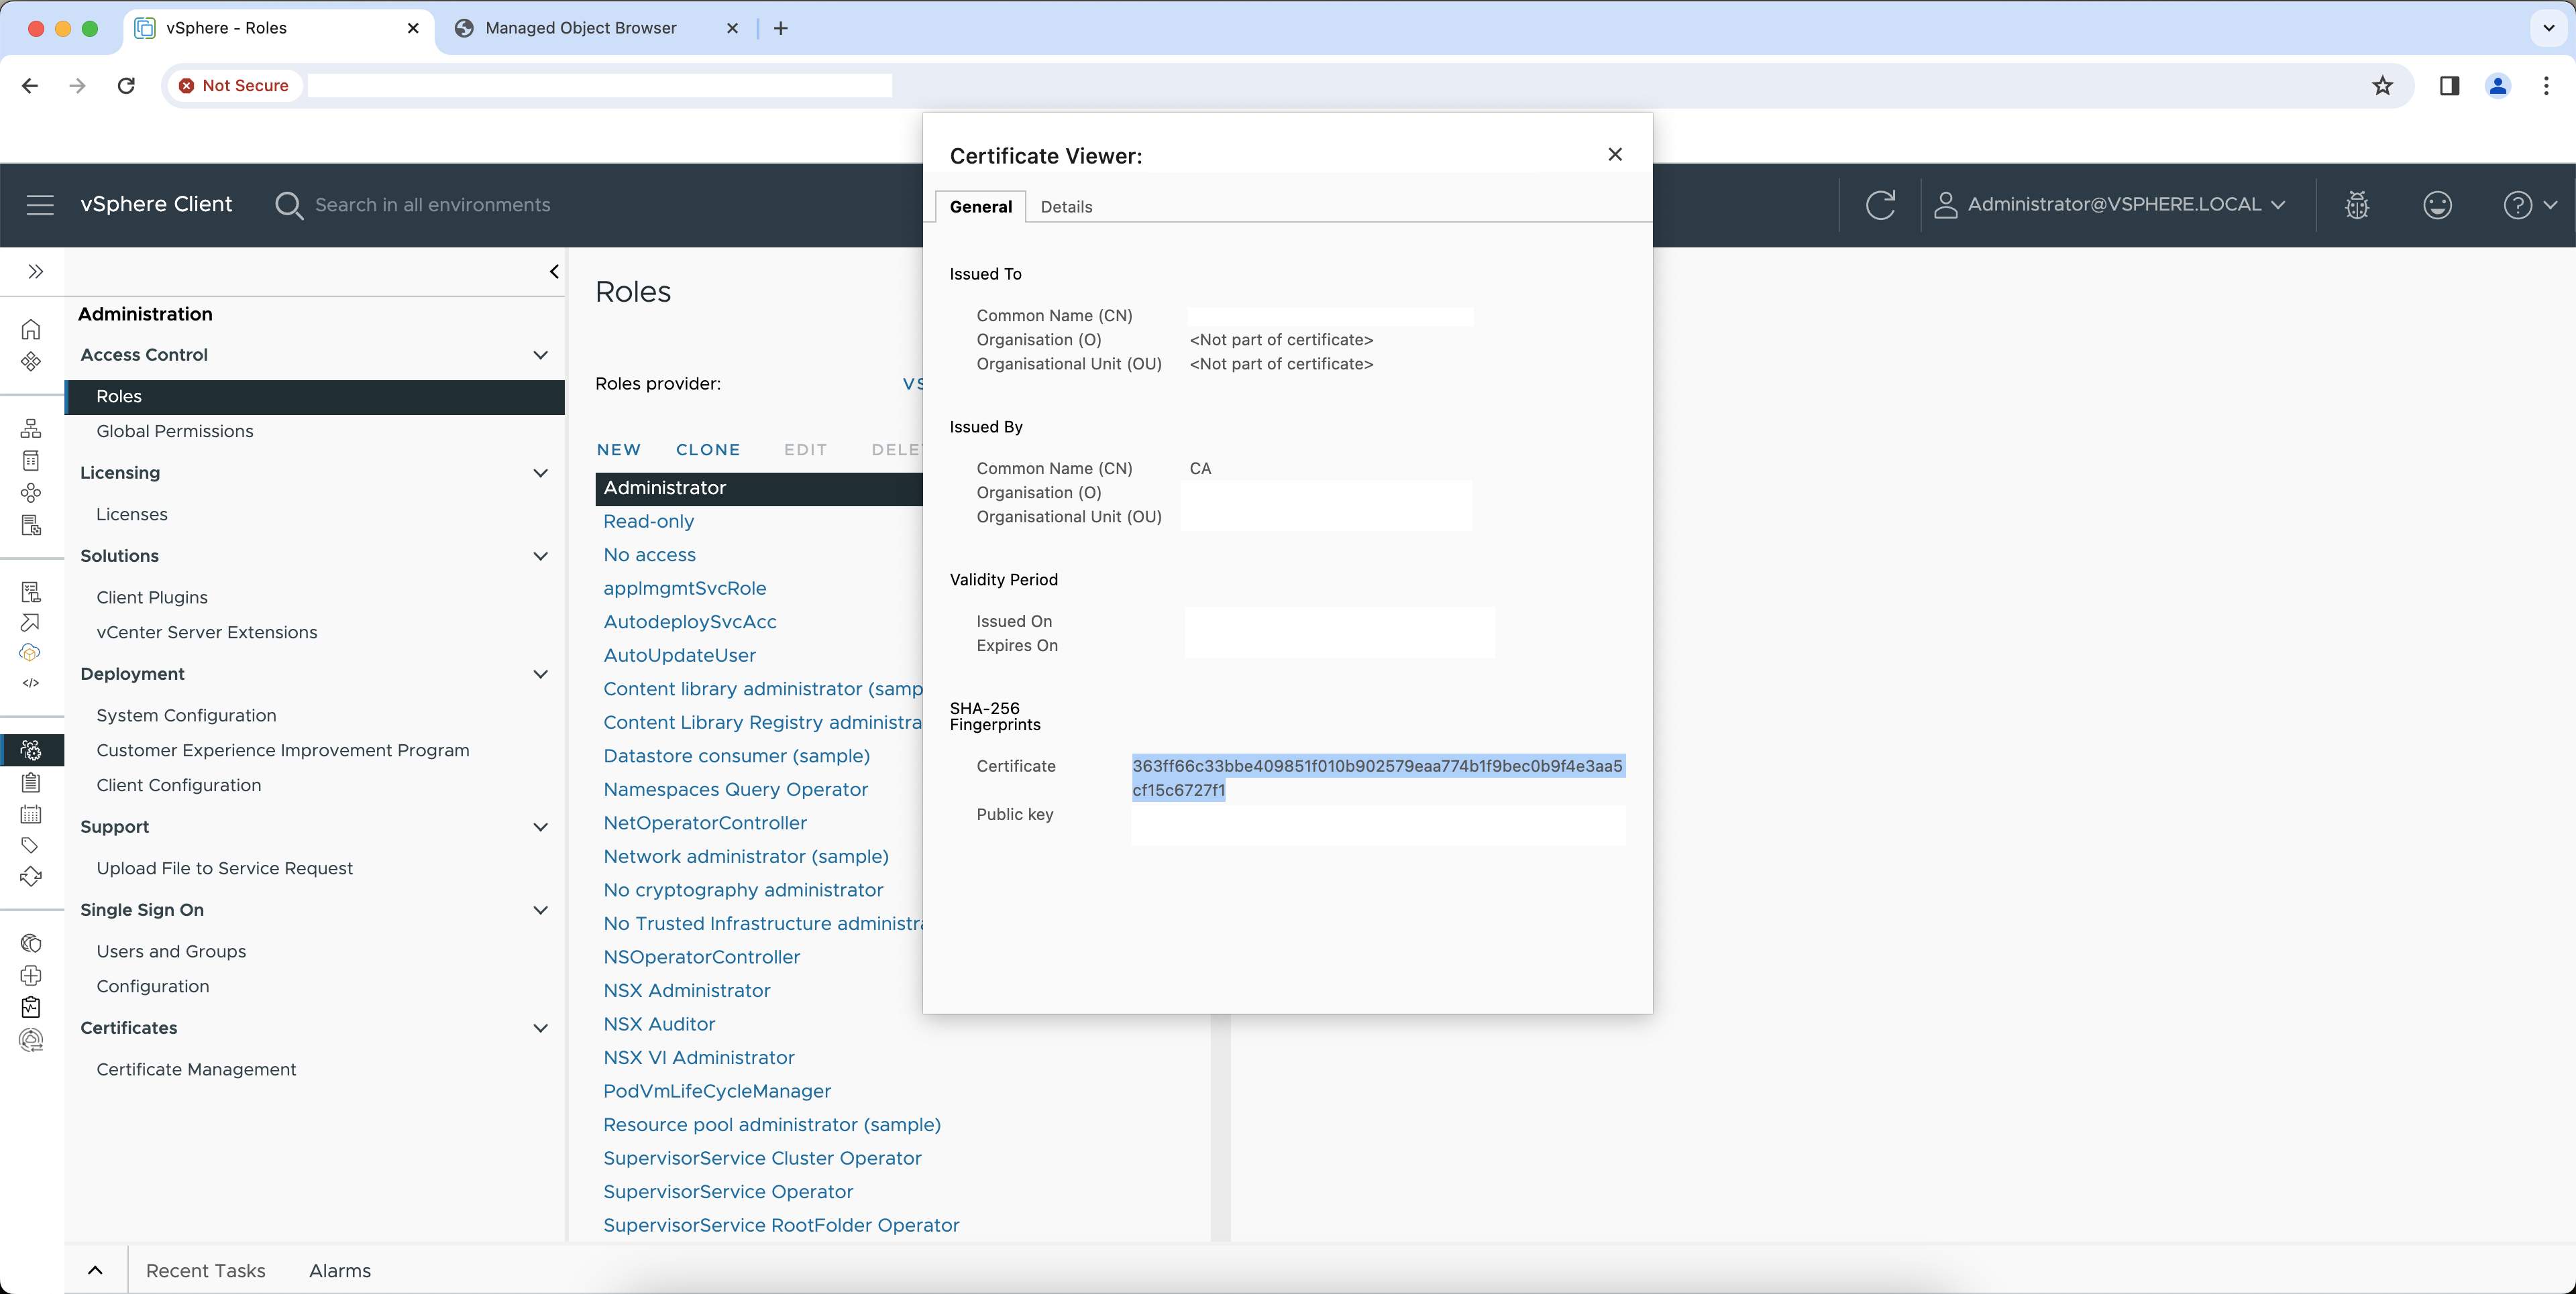Refresh the vSphere Client interface
The image size is (2576, 1294).
click(1881, 204)
